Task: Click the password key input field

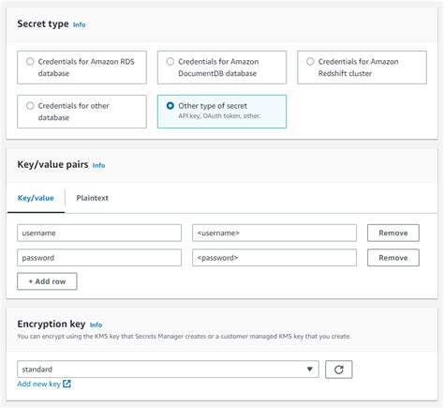Action: [x=99, y=258]
